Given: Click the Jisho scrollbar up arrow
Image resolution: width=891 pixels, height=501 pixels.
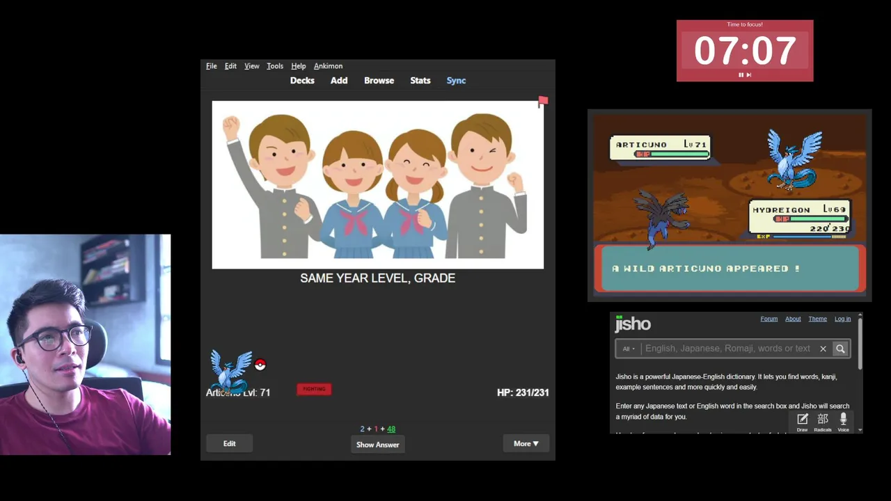Looking at the screenshot, I should click(860, 315).
